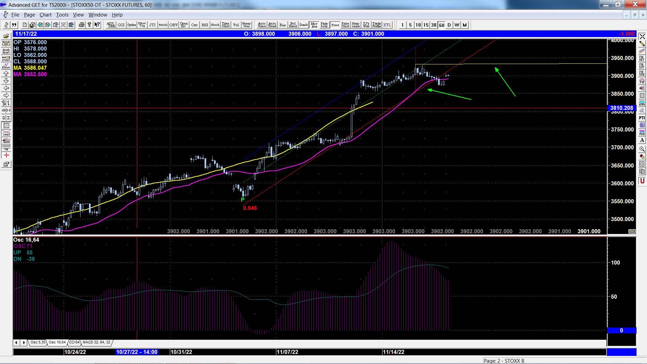Toggle the Stochastic study button
647x364 pixels.
coord(215,25)
